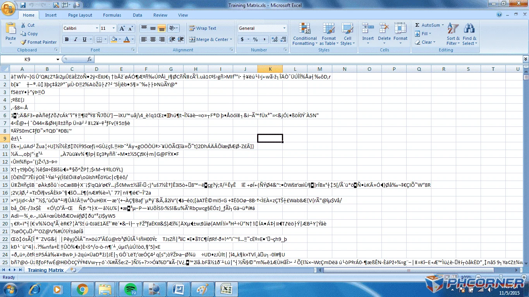
Task: Toggle Bold formatting
Action: point(67,39)
